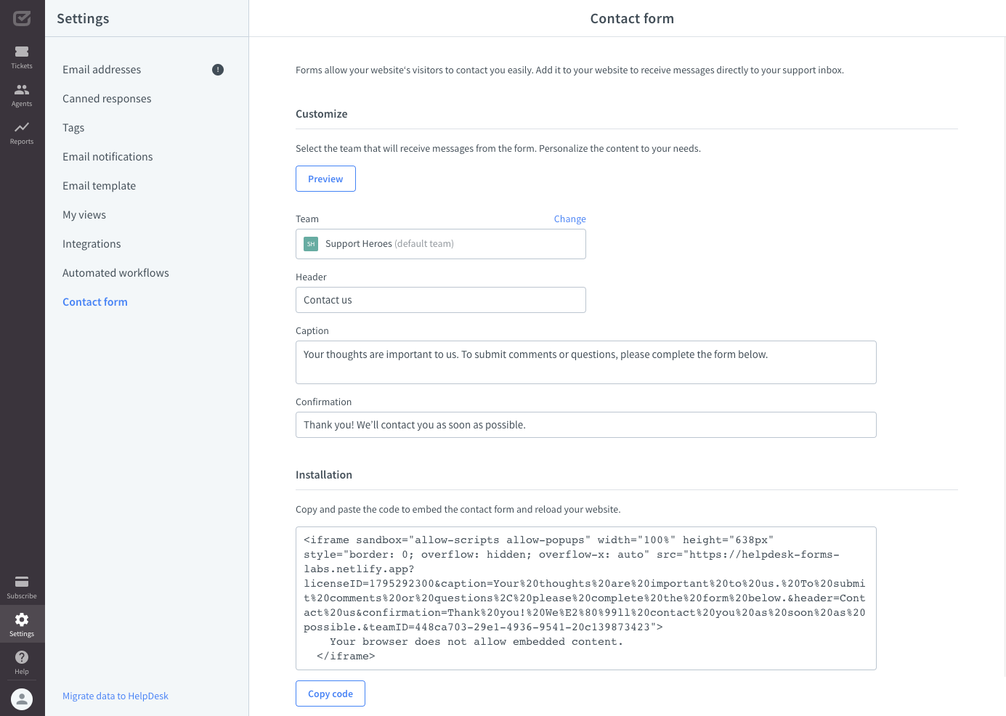
Task: Select the Integrations menu item
Action: tap(92, 243)
